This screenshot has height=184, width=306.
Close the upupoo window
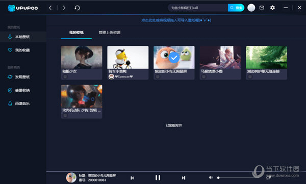pos(299,8)
